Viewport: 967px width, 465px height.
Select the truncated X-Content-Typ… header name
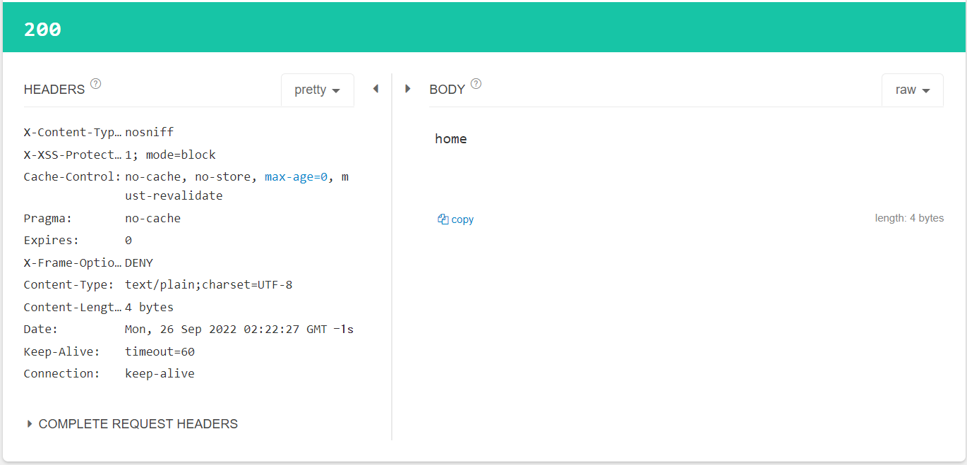tap(72, 132)
